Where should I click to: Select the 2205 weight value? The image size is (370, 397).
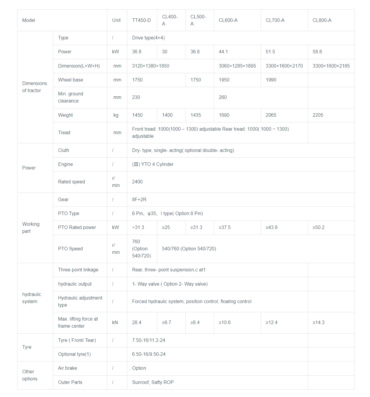[318, 115]
